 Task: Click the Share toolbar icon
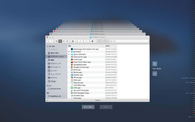coord(80,41)
